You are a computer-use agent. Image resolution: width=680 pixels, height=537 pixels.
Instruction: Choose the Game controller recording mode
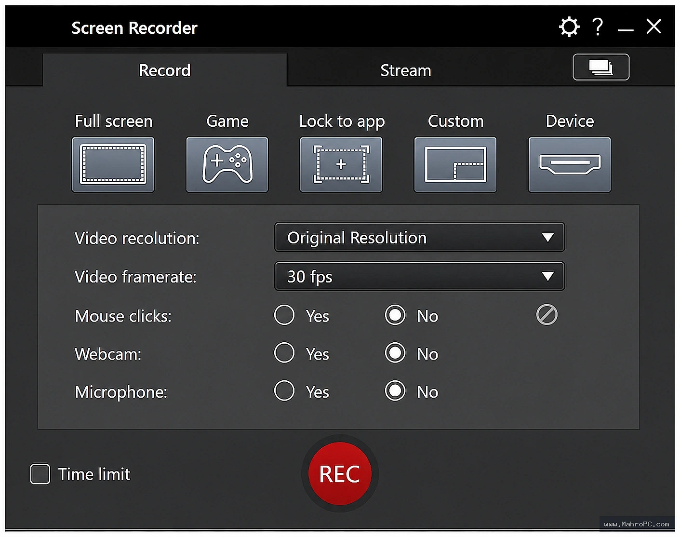(x=227, y=165)
